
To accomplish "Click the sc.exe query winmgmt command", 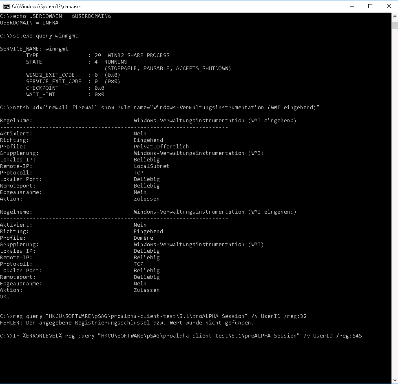I will coord(39,36).
